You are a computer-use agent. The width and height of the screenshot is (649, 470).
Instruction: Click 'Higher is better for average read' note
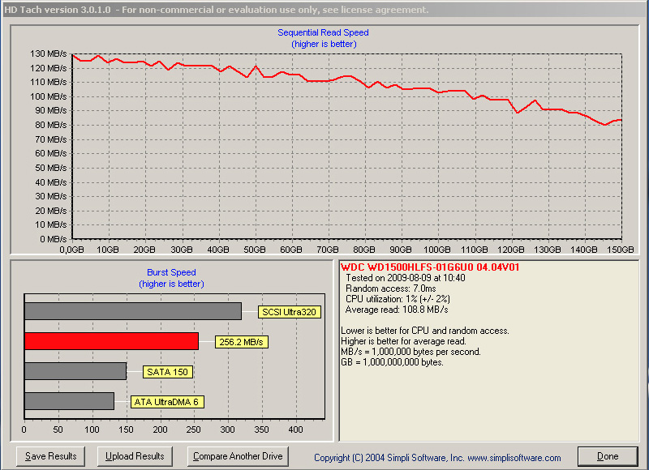pos(403,341)
